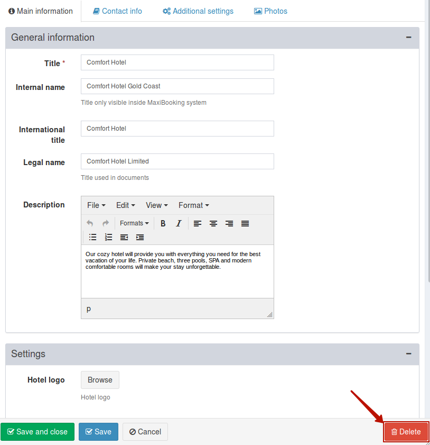Open the Format menu of description editor
This screenshot has width=430, height=445.
194,205
